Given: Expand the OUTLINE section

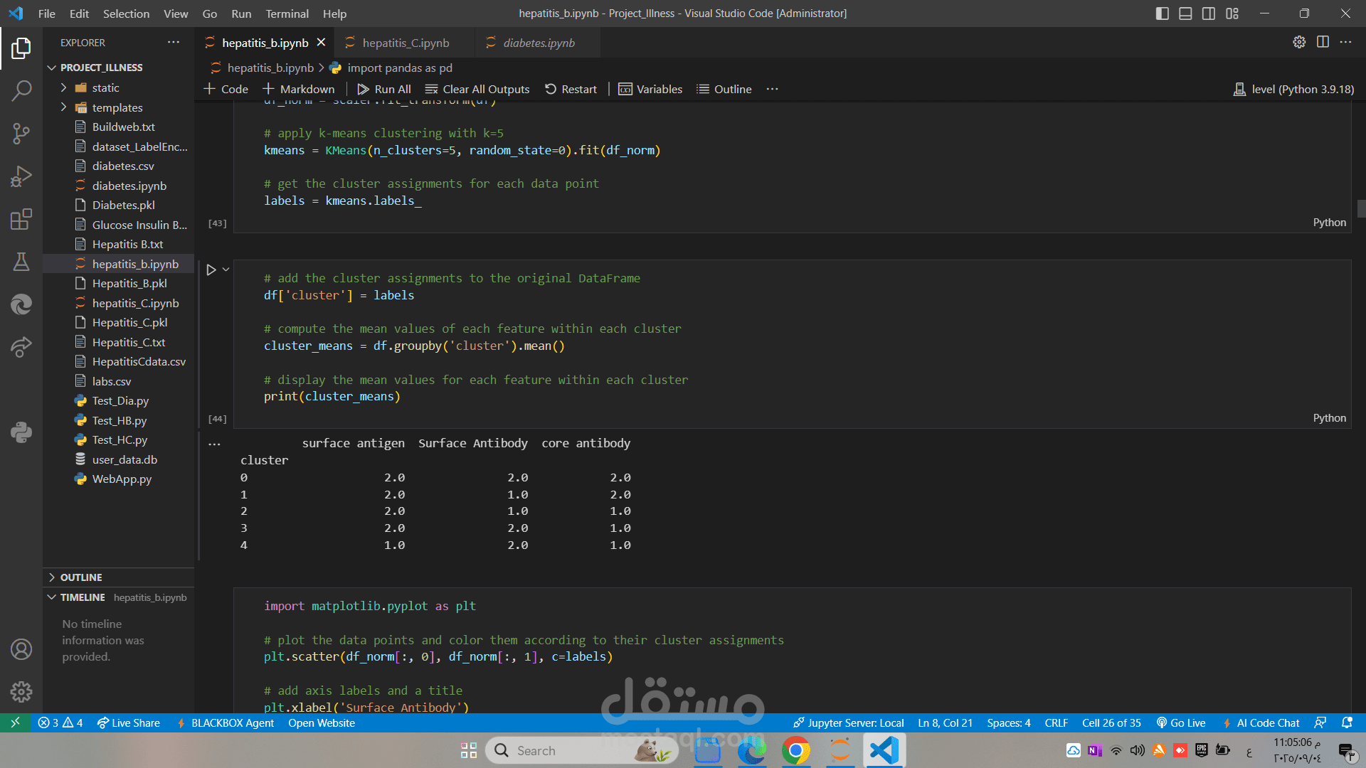Looking at the screenshot, I should click(81, 577).
